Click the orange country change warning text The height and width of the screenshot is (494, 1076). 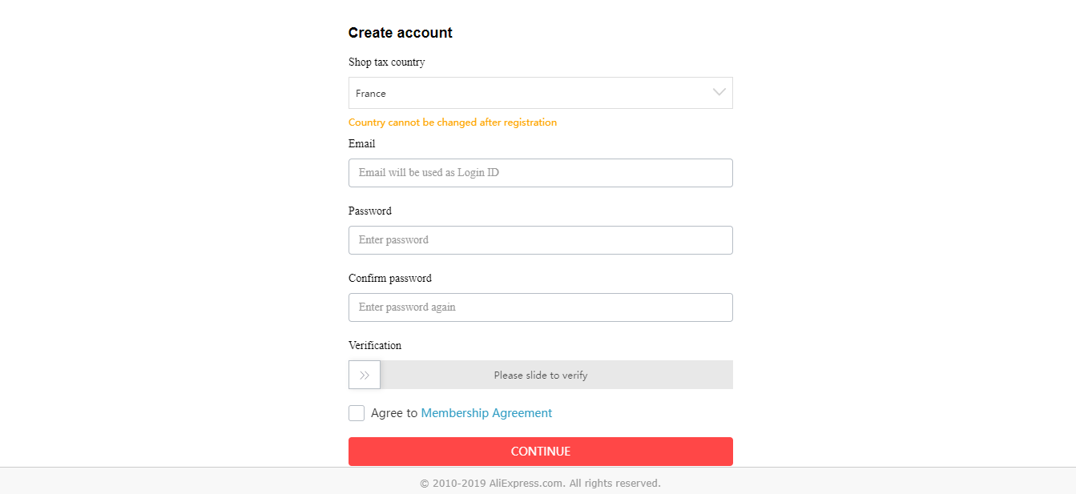(x=453, y=122)
